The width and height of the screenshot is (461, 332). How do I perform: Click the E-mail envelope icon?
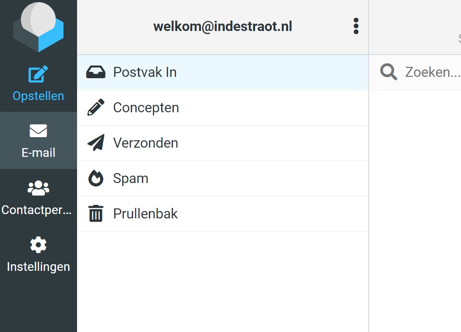click(38, 131)
